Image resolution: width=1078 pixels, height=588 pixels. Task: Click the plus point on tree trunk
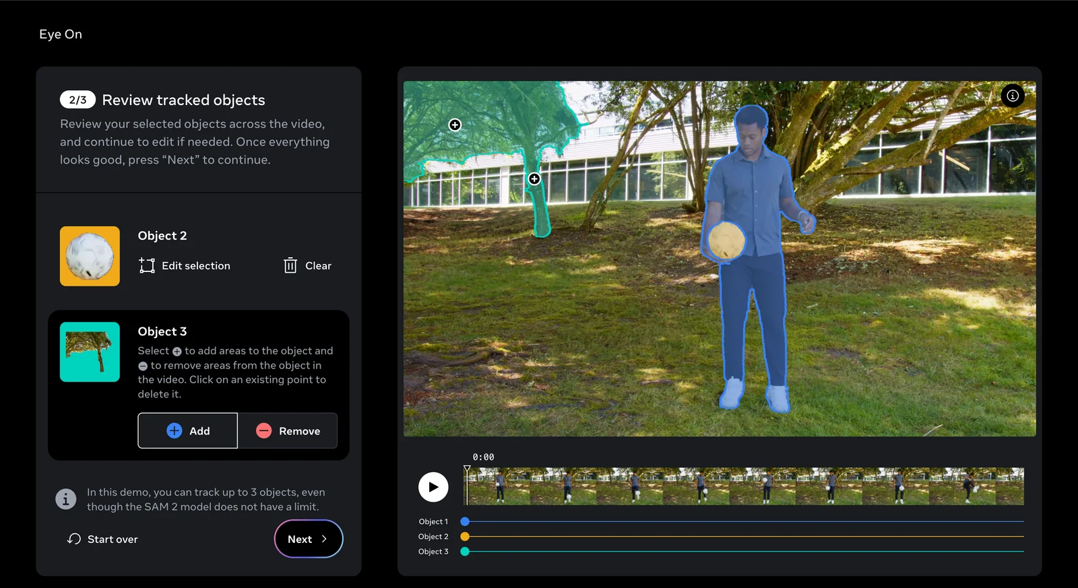(534, 178)
